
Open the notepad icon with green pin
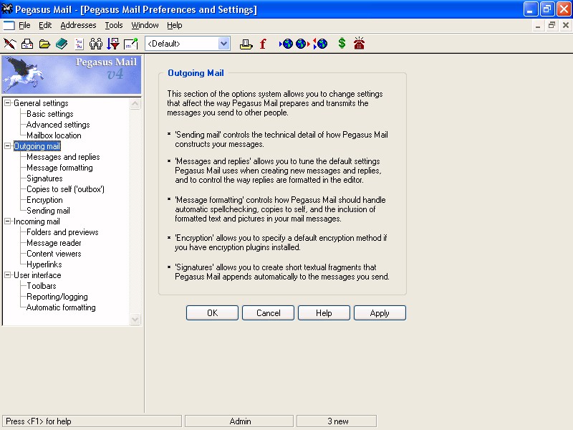131,44
